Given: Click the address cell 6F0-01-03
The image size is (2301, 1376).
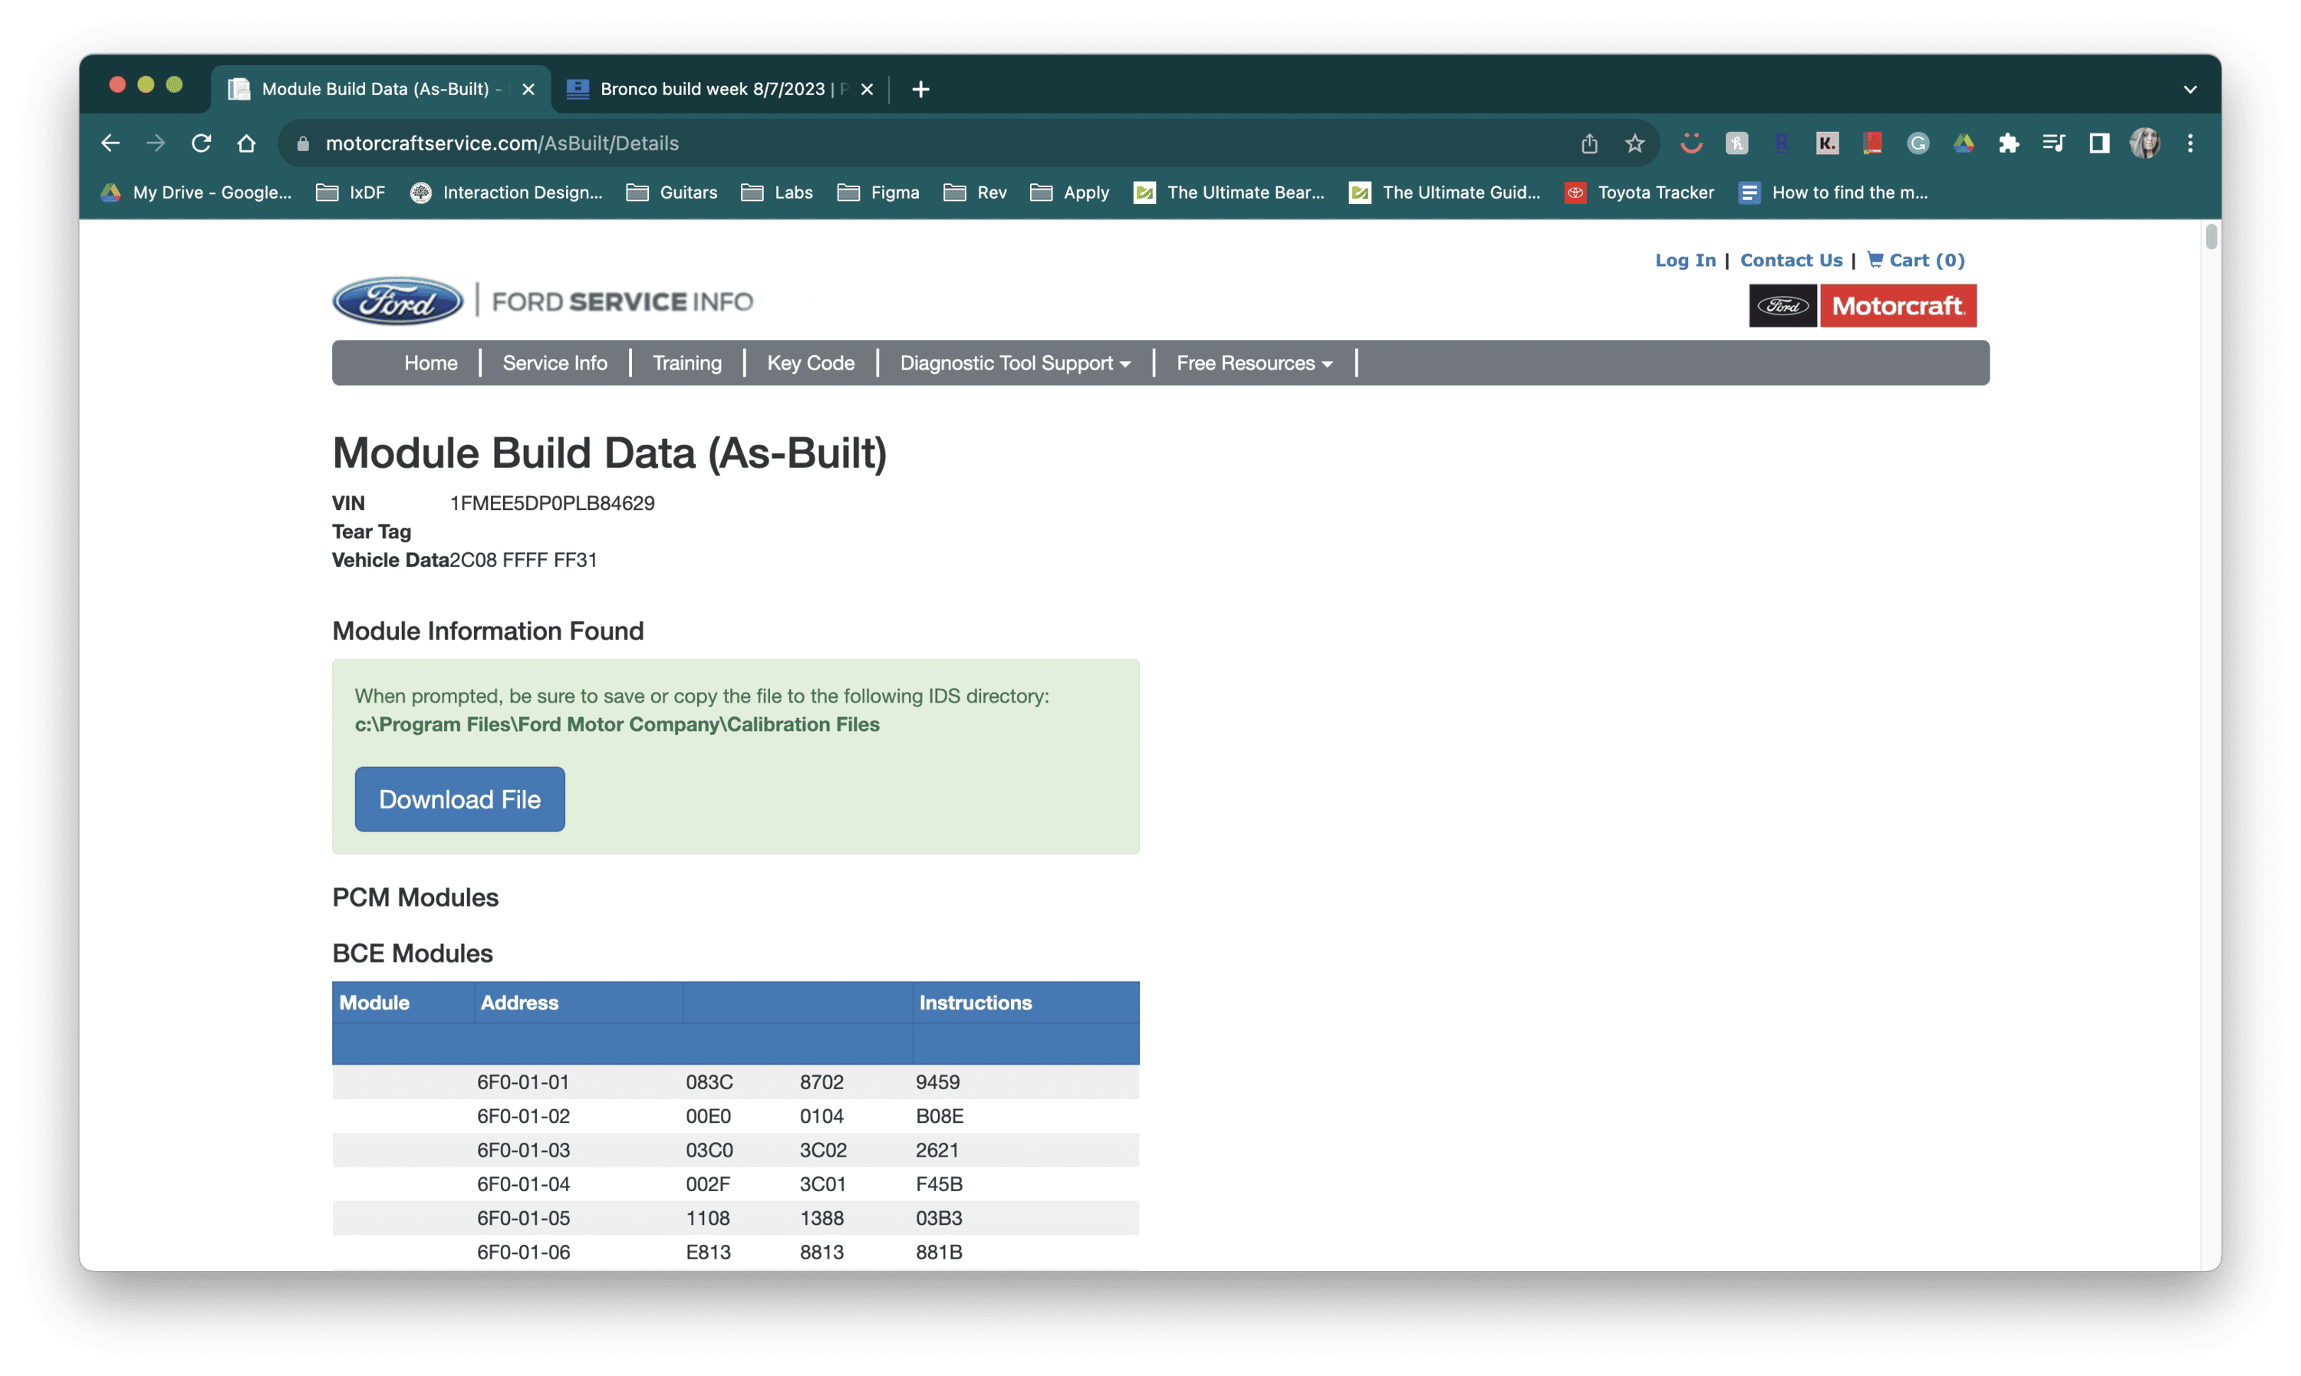Looking at the screenshot, I should [x=524, y=1150].
